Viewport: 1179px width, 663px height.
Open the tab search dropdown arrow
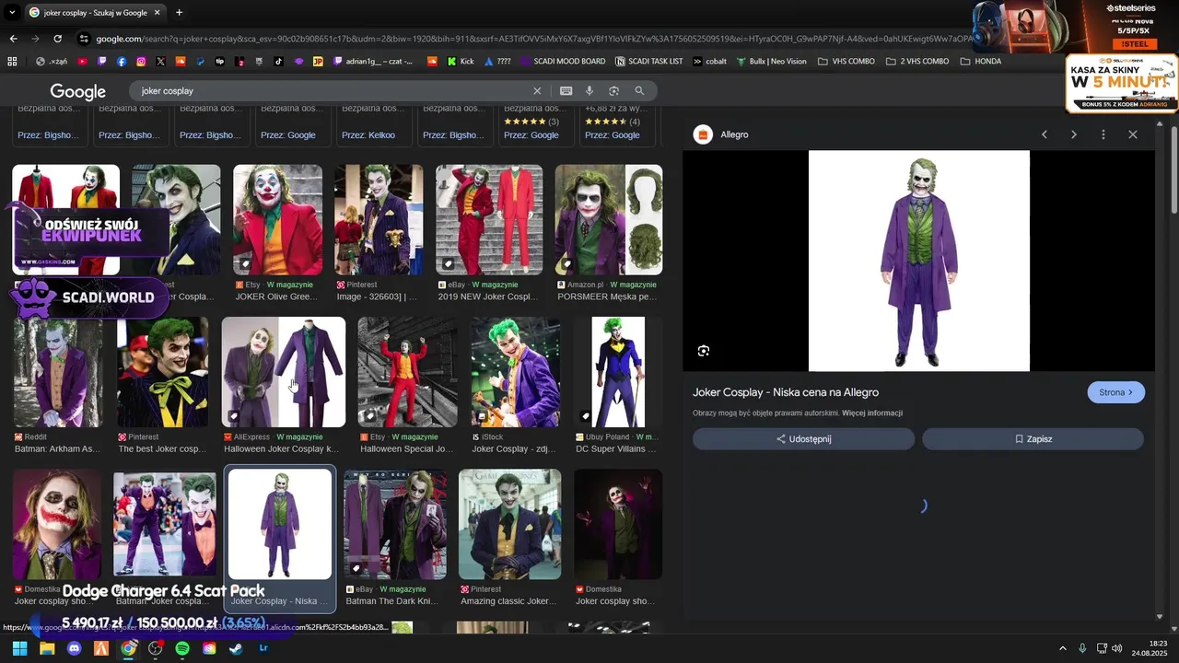coord(11,13)
